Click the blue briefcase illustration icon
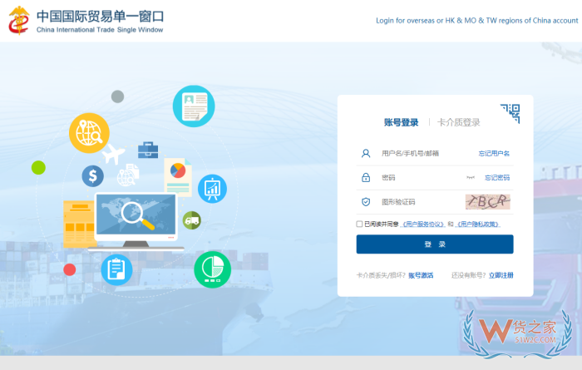Screen dimensions: 582x370 tap(148, 150)
